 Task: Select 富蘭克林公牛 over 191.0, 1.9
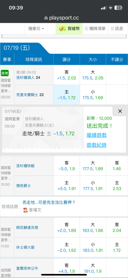(93, 268)
